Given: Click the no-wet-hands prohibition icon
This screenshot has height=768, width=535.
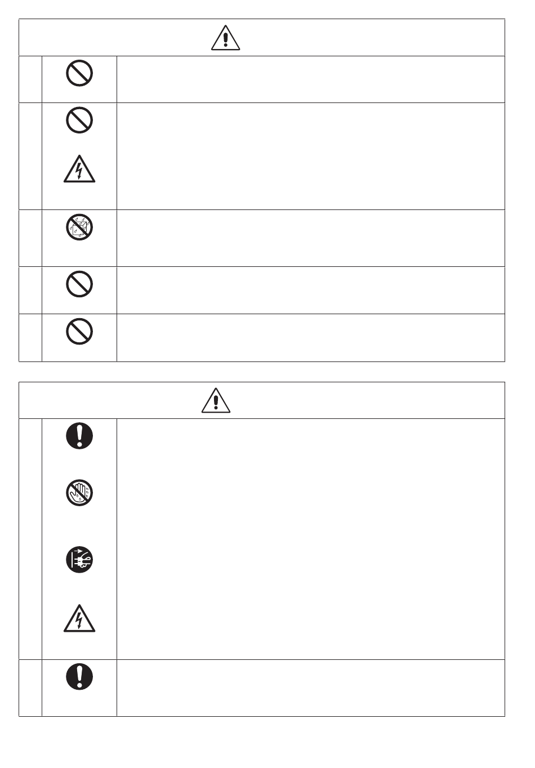Looking at the screenshot, I should (79, 493).
